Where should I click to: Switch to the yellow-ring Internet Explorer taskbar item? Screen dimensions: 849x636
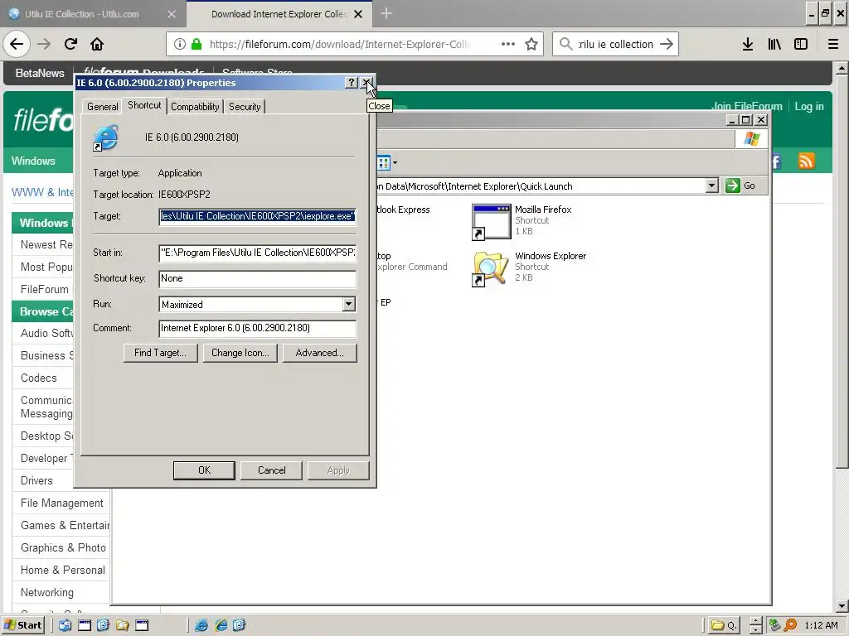pyautogui.click(x=221, y=625)
